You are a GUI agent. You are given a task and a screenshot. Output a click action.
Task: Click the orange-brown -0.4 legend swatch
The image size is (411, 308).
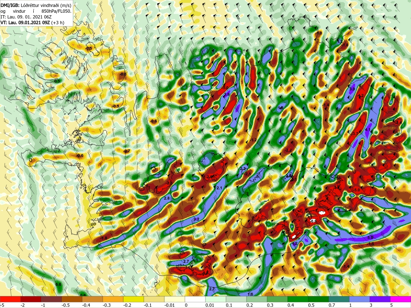tap(92, 299)
